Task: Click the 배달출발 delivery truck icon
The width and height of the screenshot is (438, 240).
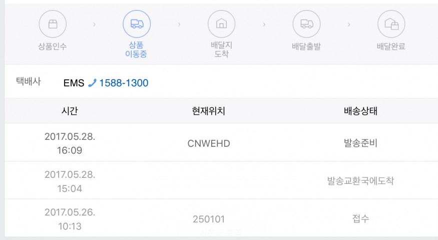Action: (306, 24)
